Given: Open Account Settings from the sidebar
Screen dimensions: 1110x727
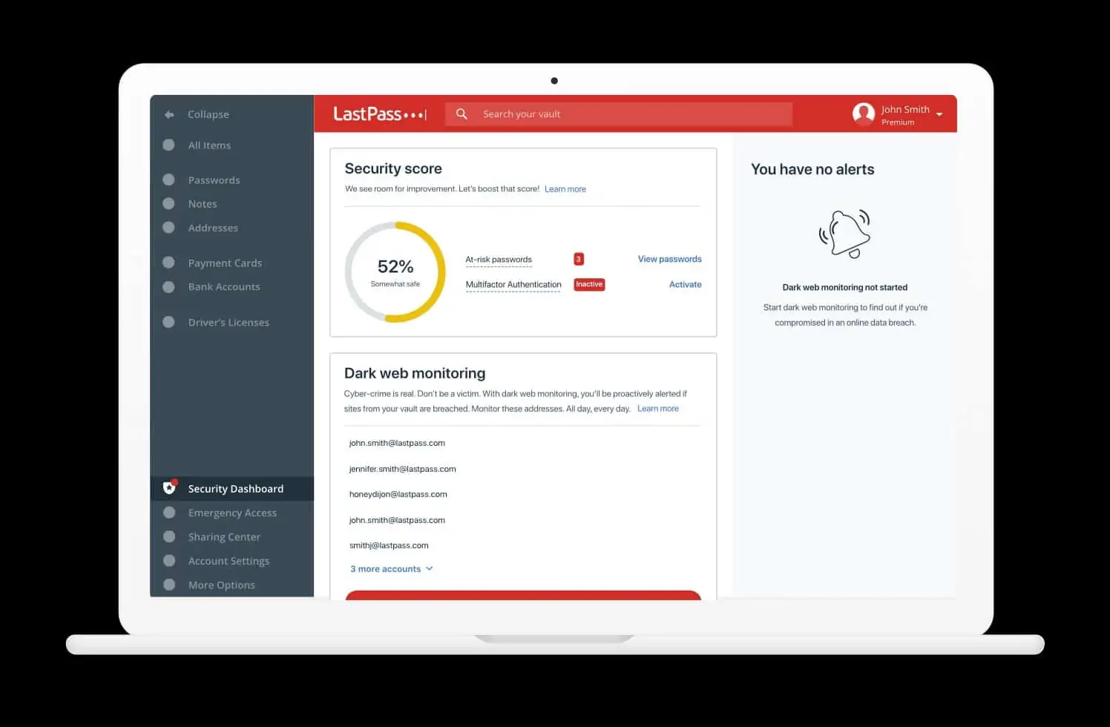Looking at the screenshot, I should click(168, 561).
